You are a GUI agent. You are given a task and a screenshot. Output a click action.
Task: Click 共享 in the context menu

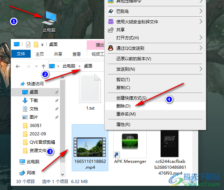click(x=155, y=30)
